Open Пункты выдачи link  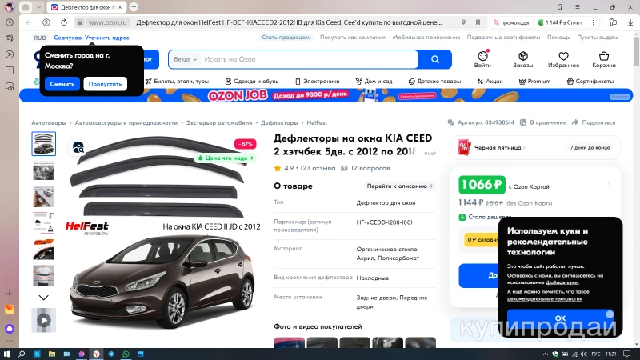(598, 37)
